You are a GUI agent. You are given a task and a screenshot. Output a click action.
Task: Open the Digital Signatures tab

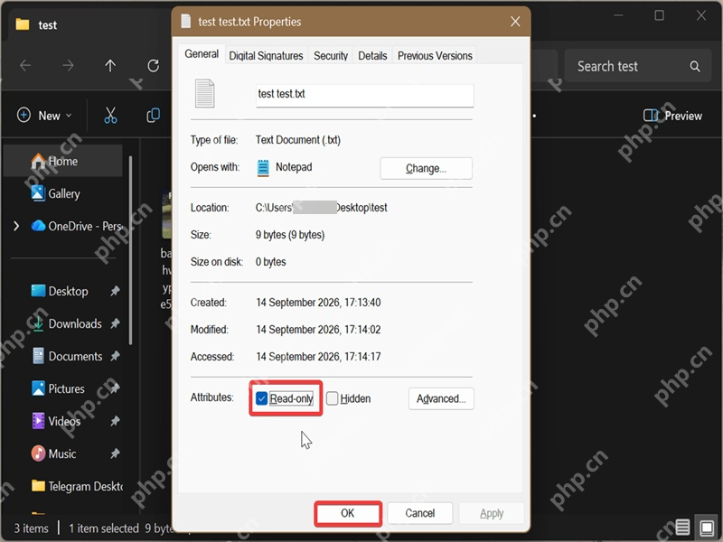pyautogui.click(x=266, y=56)
